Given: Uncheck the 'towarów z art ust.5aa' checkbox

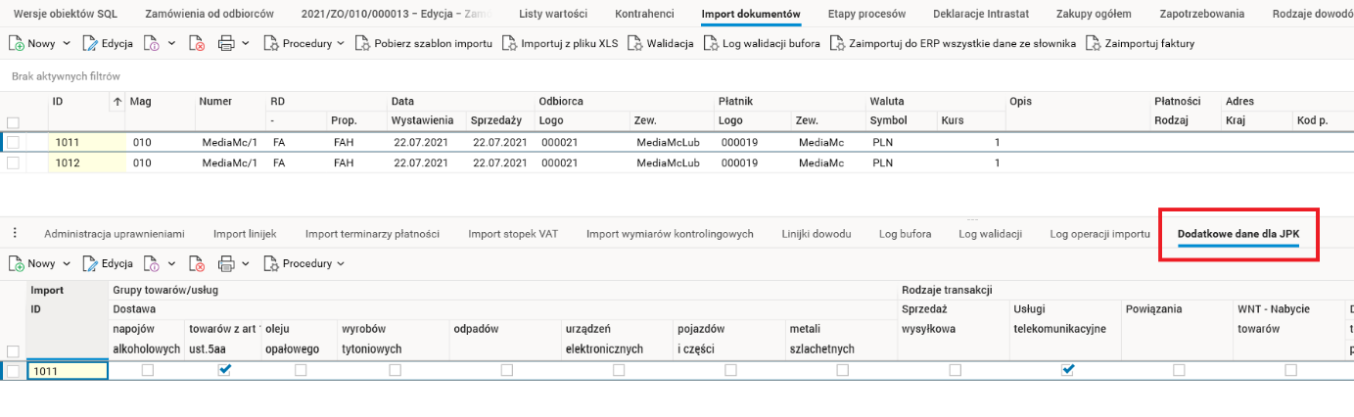Looking at the screenshot, I should click(x=225, y=370).
